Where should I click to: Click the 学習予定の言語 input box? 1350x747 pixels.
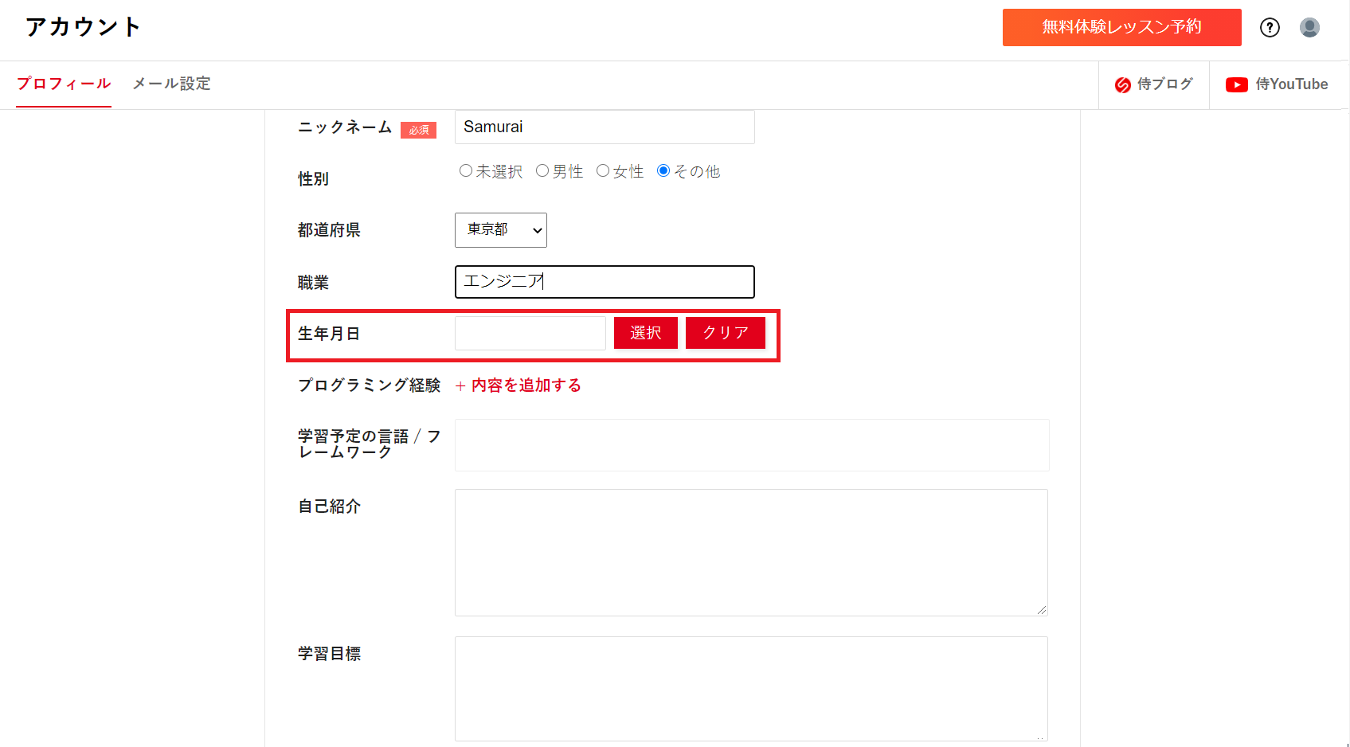751,445
